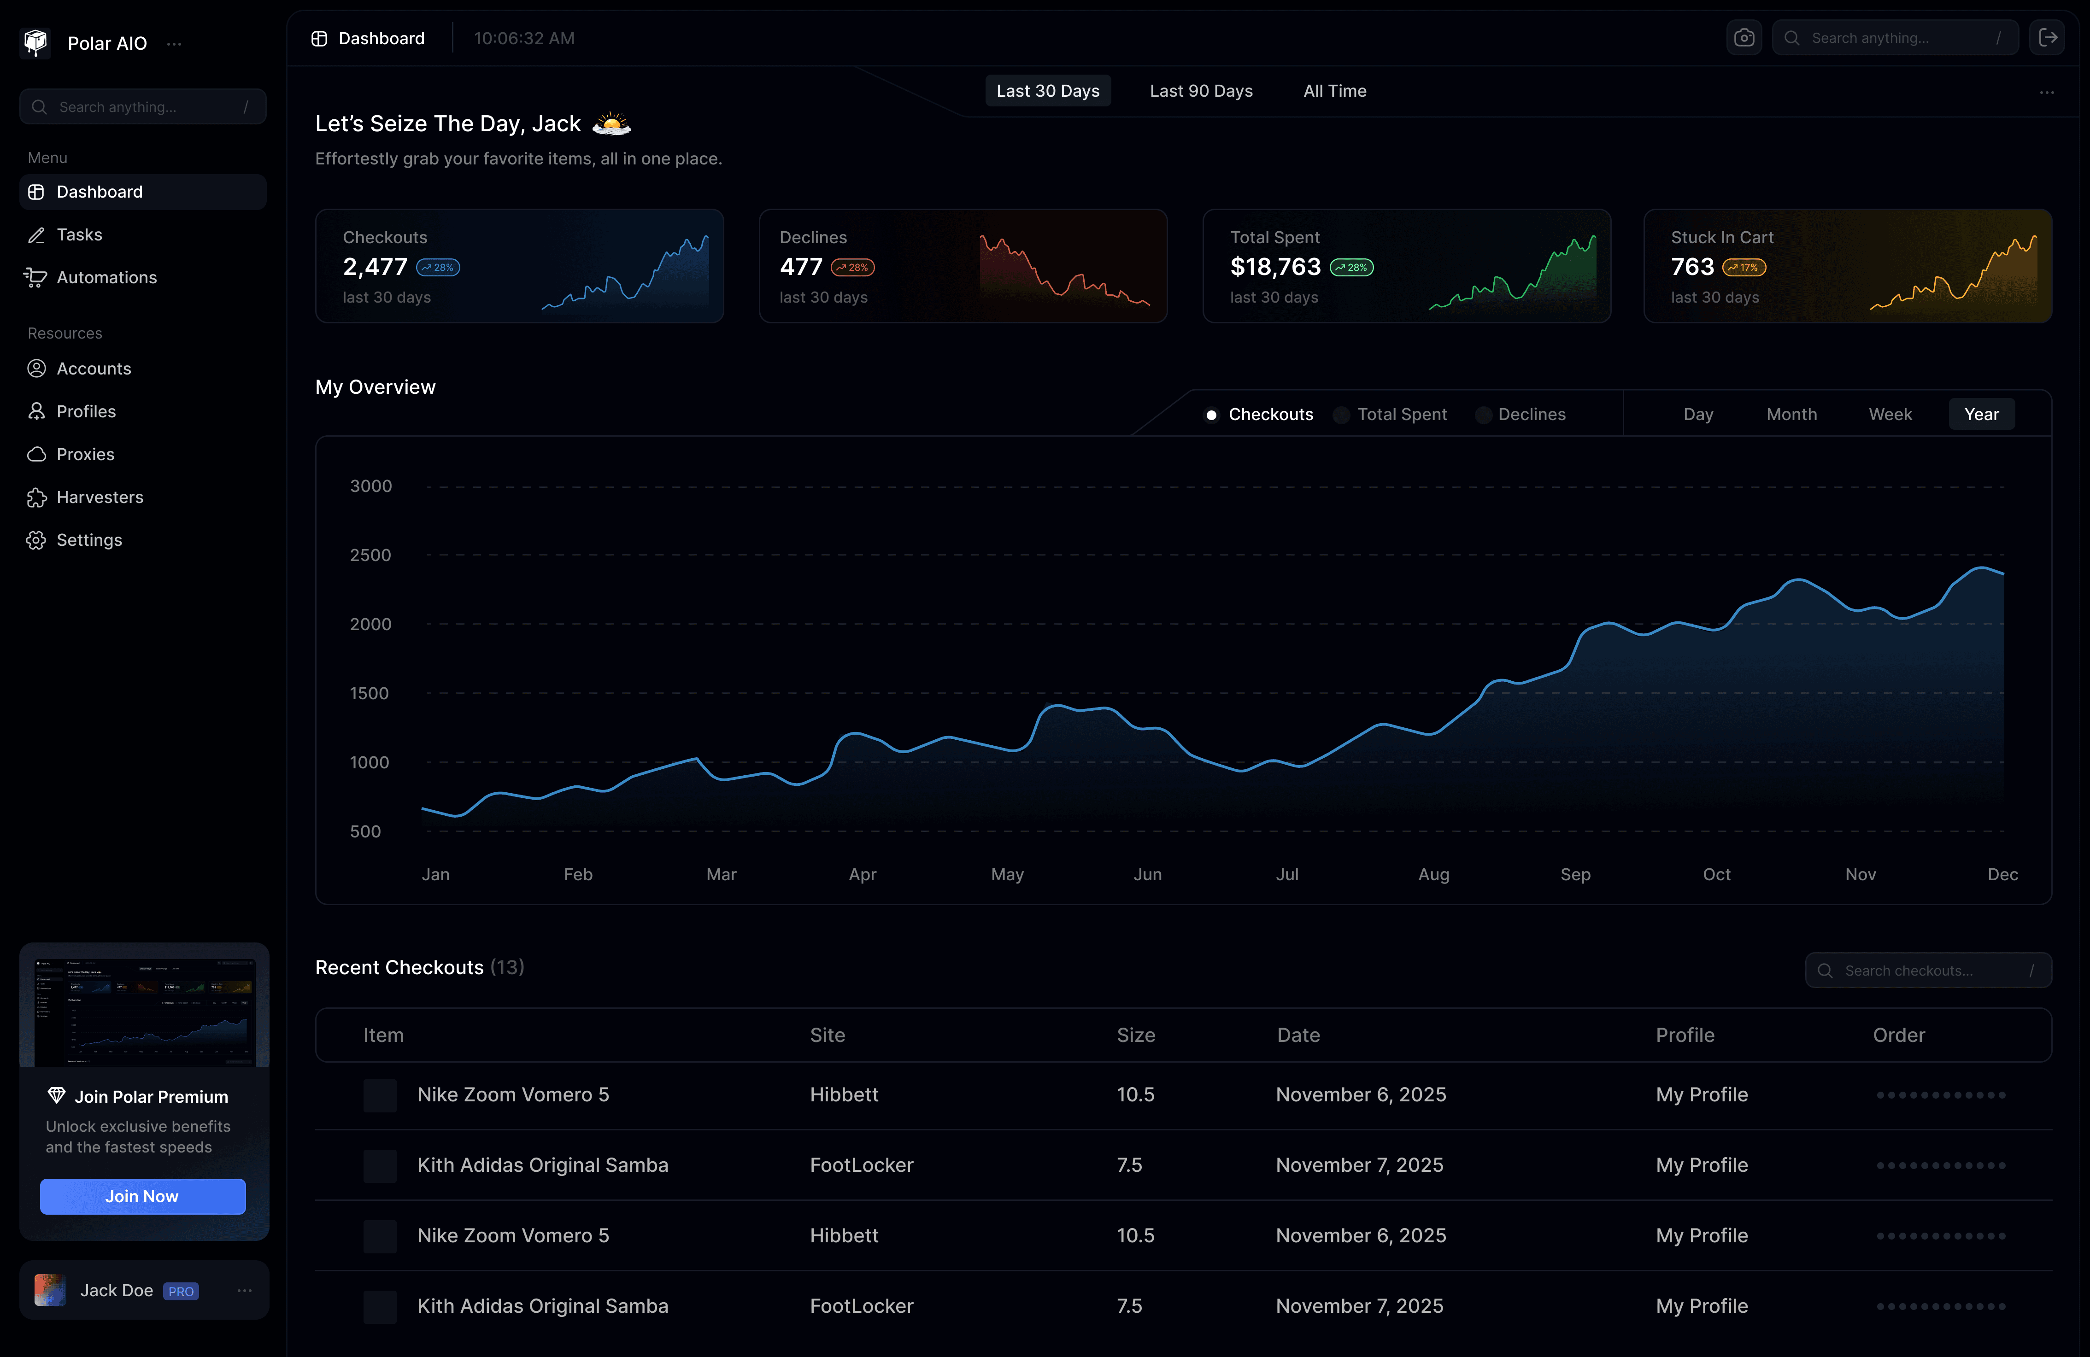Open the Accounts sidebar item
This screenshot has height=1357, width=2090.
(93, 368)
